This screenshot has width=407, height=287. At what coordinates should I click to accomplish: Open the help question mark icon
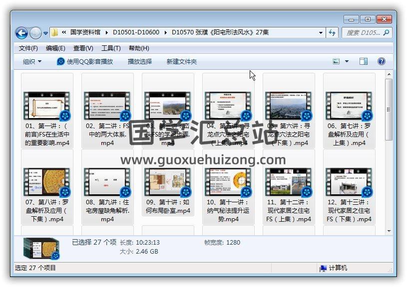click(382, 61)
